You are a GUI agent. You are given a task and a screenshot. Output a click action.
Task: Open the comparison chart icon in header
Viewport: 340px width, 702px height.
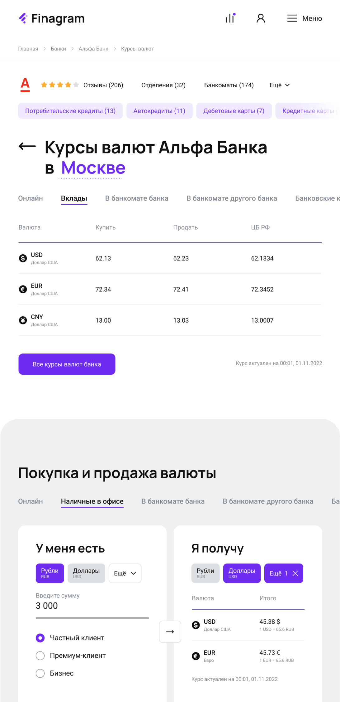click(230, 18)
